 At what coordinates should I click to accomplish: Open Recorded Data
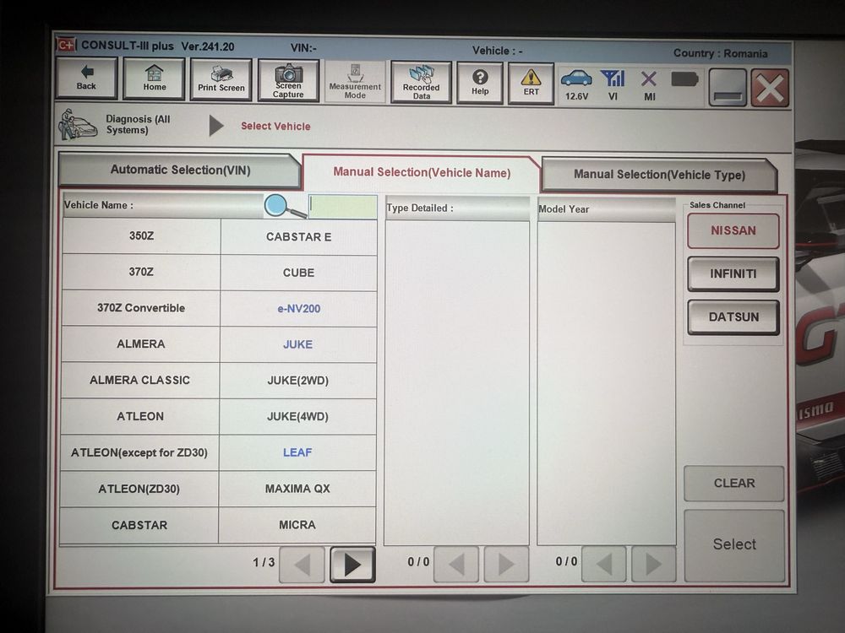tap(421, 83)
